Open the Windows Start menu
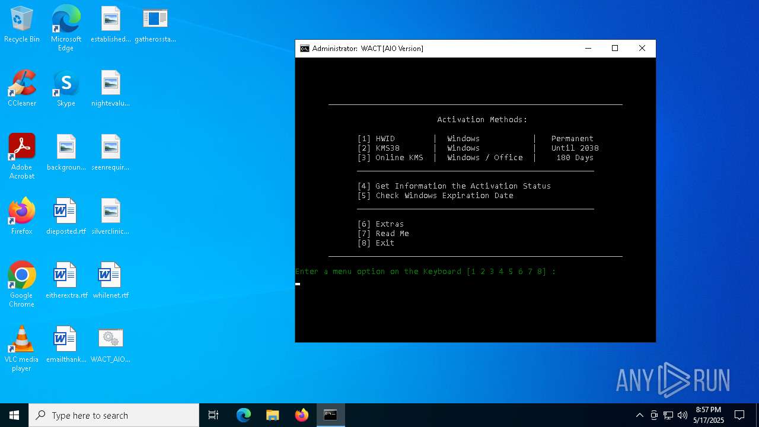 coord(14,415)
